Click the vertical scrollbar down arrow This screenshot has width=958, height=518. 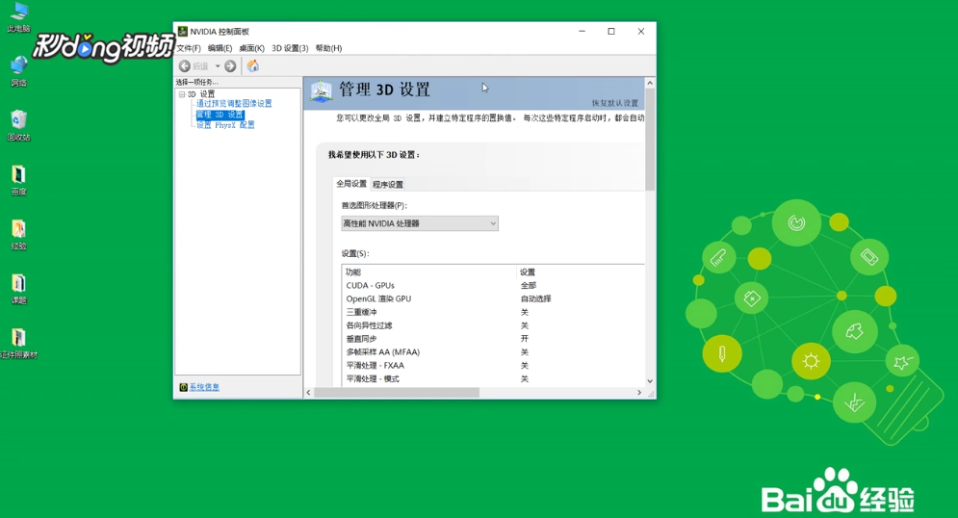click(650, 381)
